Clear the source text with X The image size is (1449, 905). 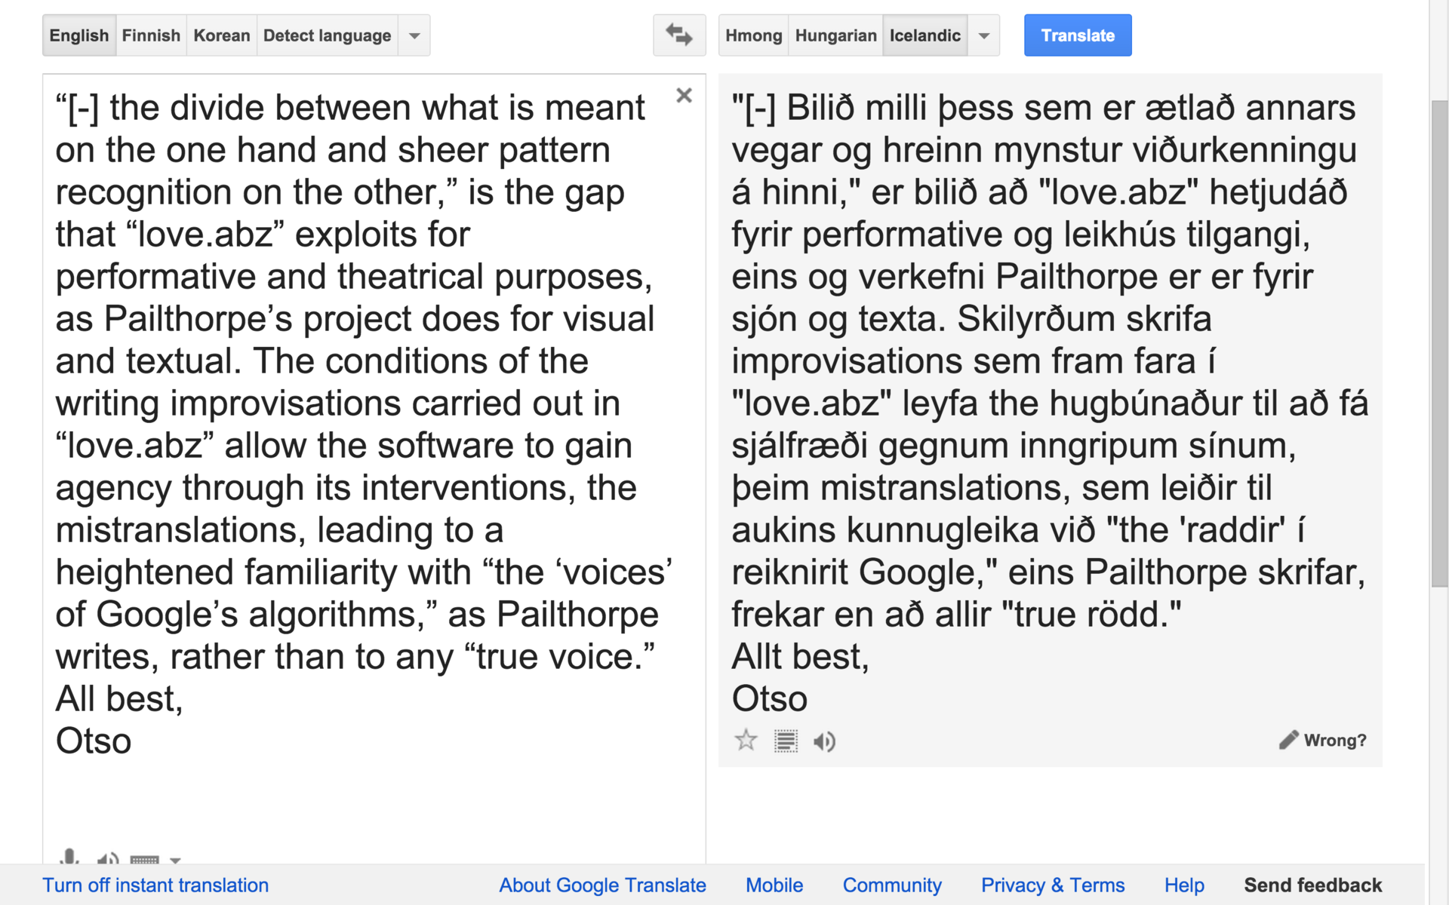pos(684,96)
